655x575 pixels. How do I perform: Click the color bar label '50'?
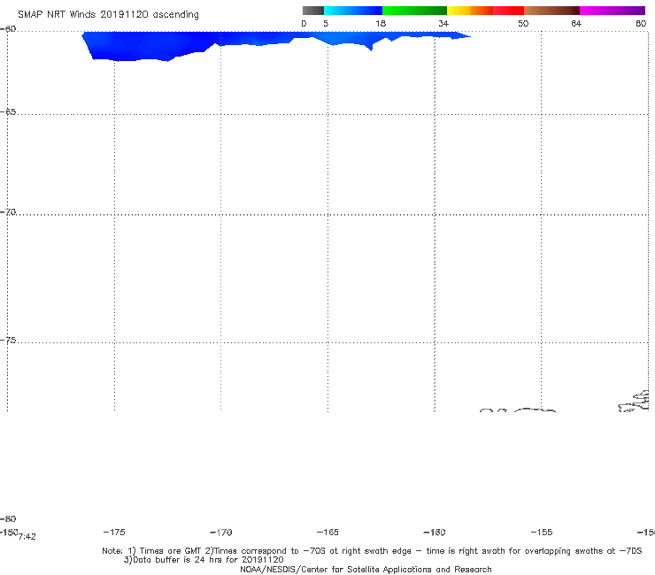[523, 24]
